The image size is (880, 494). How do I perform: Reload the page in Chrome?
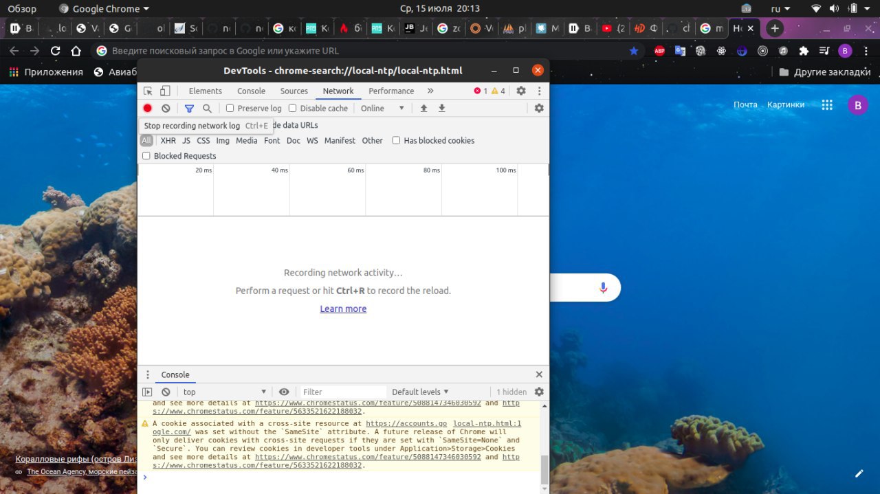pos(56,51)
